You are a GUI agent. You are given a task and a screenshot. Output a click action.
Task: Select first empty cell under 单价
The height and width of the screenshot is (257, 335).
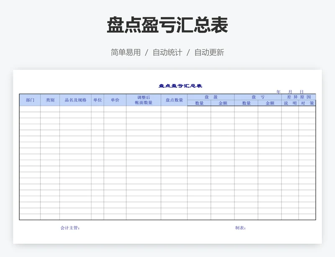(115, 109)
